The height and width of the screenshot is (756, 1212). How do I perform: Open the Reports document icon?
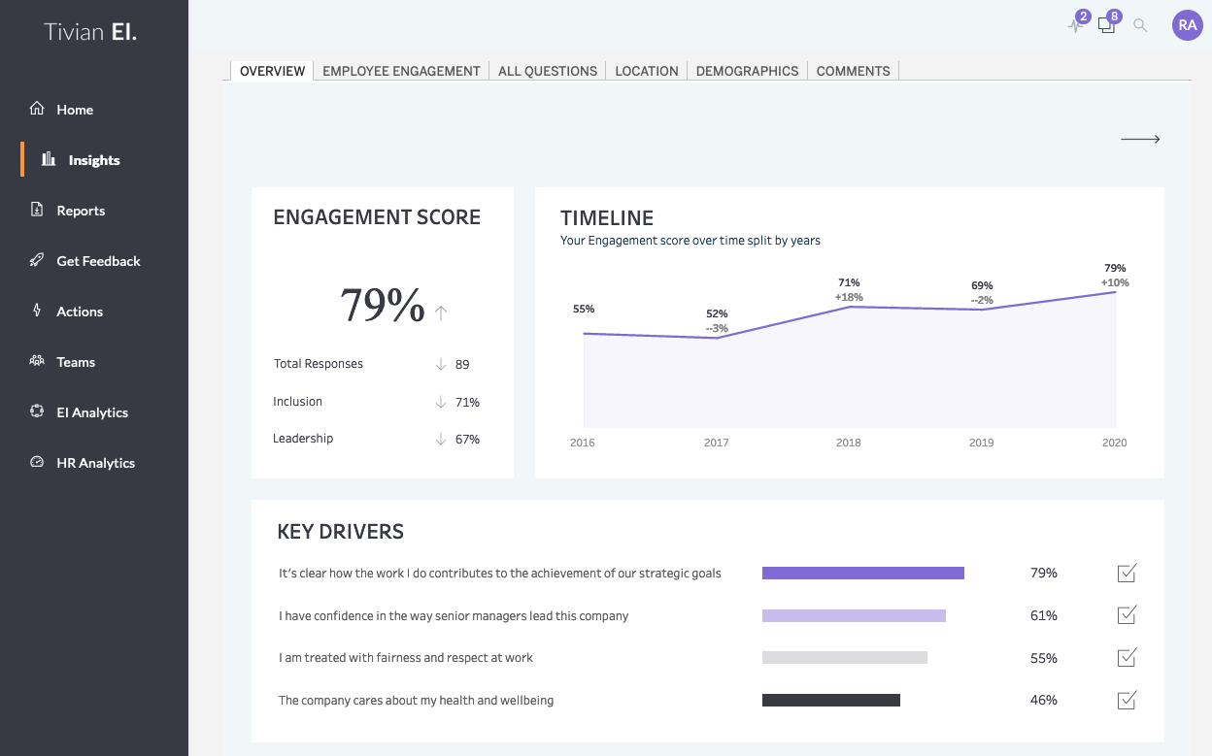click(37, 210)
